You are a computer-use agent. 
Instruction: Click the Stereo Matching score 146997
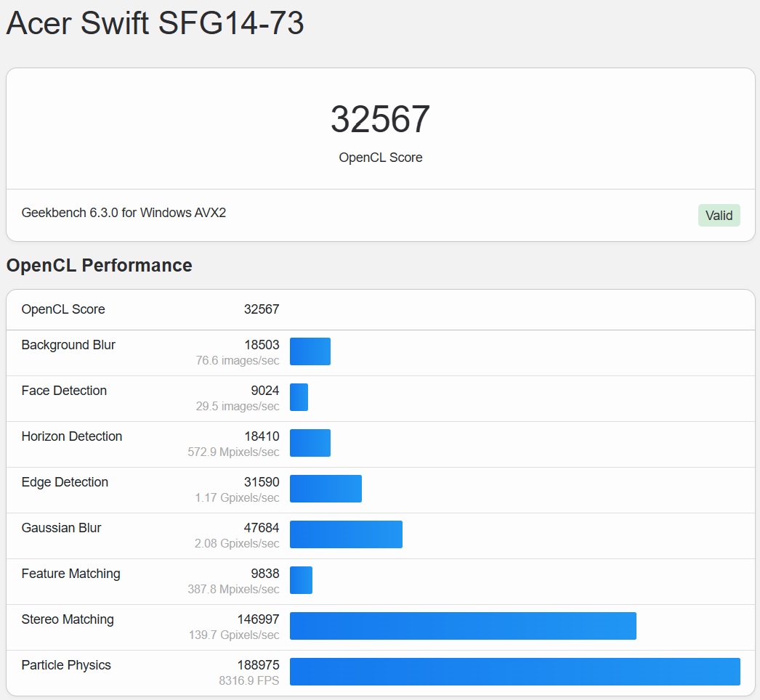(259, 619)
